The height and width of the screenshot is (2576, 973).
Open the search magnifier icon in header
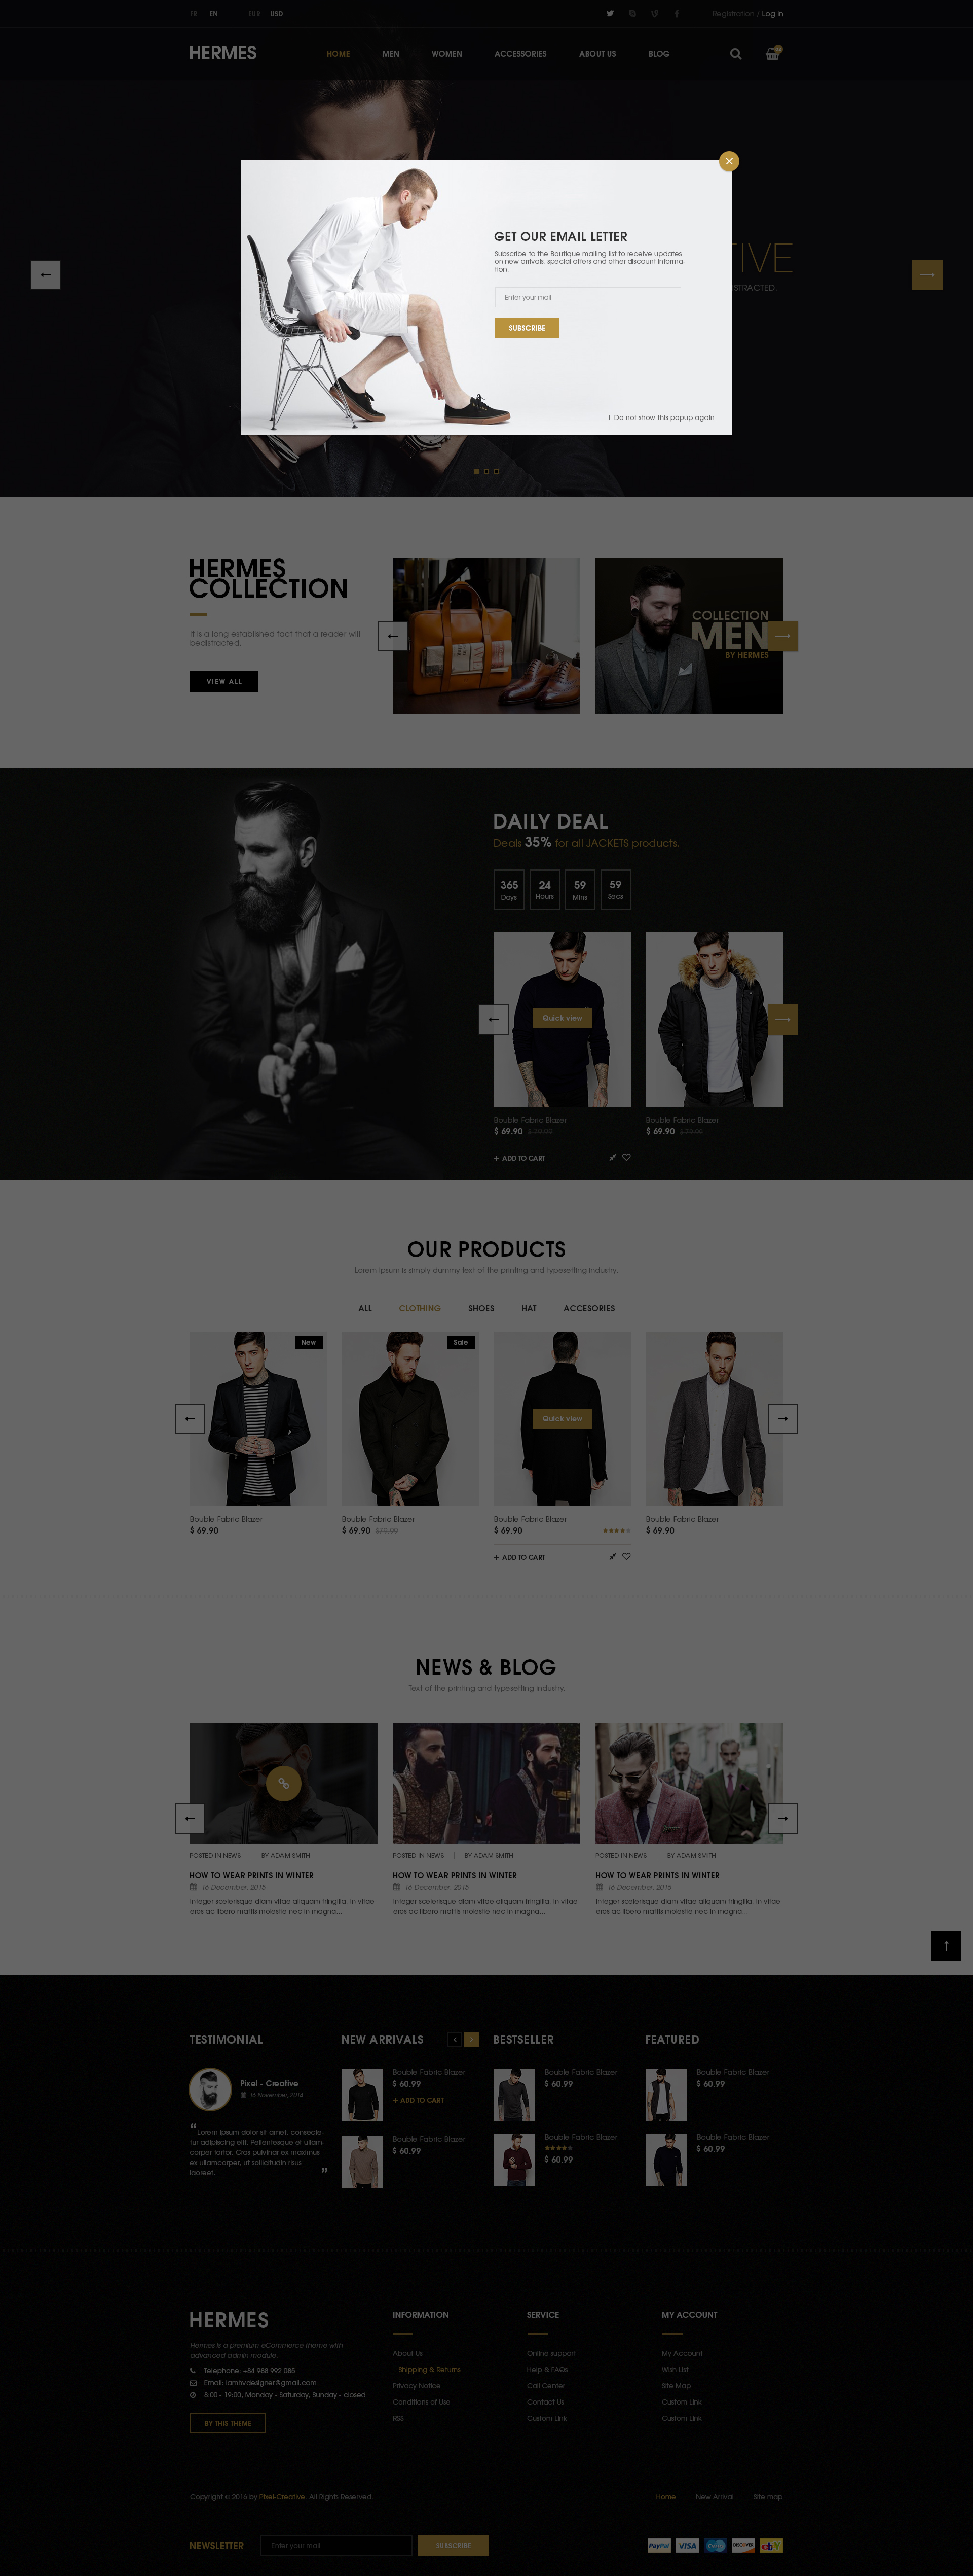coord(735,54)
